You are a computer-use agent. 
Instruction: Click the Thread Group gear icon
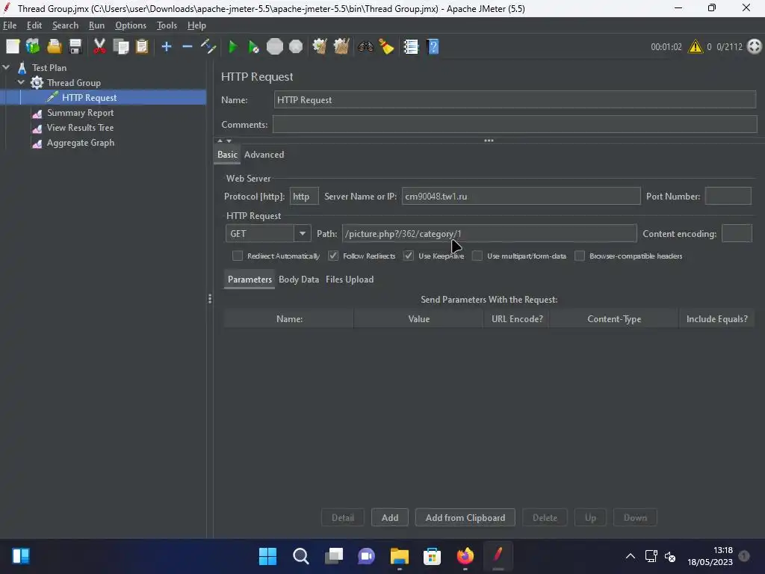[37, 82]
